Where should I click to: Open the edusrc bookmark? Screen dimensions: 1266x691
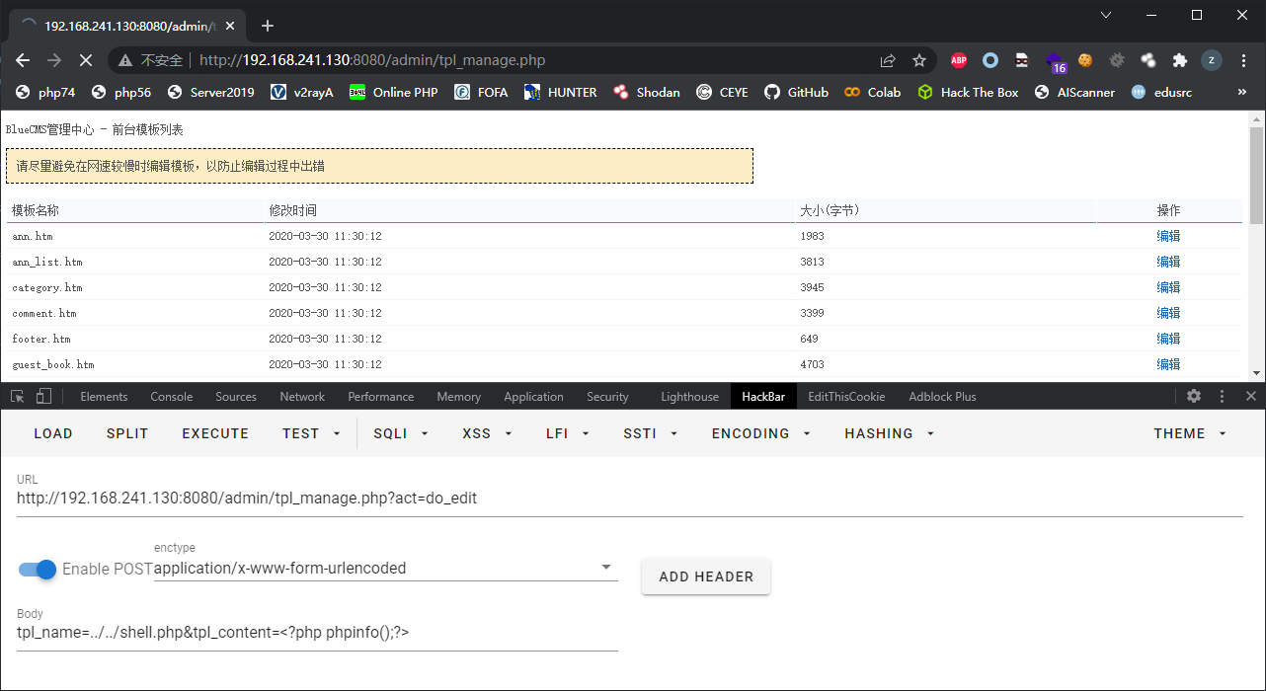(1159, 92)
